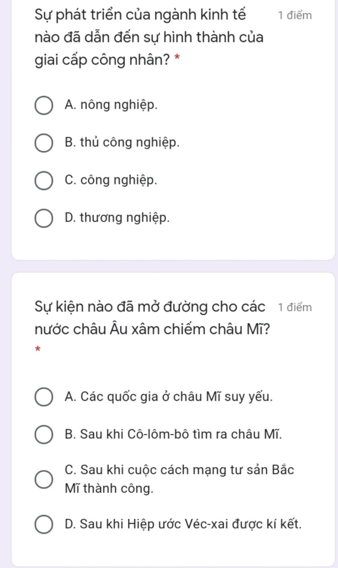Select radio button for 'A. nông nghiệp'

(x=44, y=106)
